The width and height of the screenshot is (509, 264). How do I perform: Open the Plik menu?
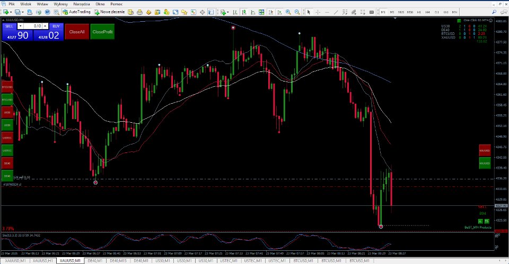coord(12,4)
